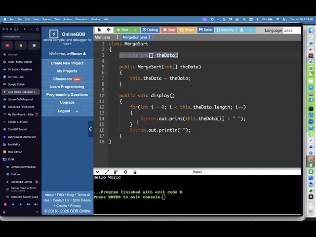
Task: Open console settings gear icon
Action: coord(125,172)
